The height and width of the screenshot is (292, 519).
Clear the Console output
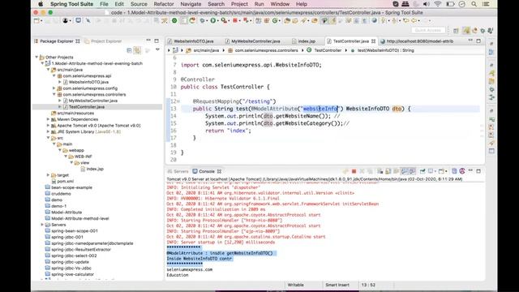tap(380, 171)
